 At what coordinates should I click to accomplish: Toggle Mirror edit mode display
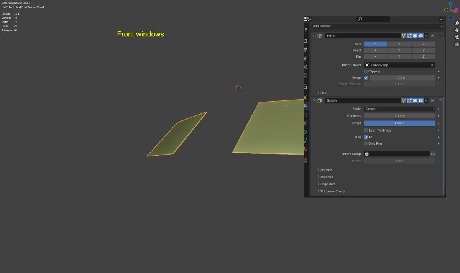click(x=409, y=36)
